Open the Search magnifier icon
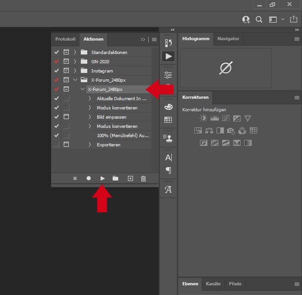 (259, 19)
